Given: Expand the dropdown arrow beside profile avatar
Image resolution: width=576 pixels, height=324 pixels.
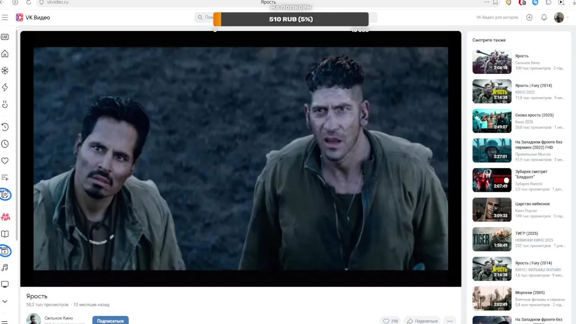Looking at the screenshot, I should tap(567, 18).
